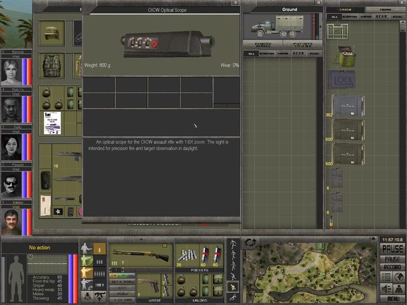The image size is (407, 305).
Task: Select the loose shells stack labeled 25
Action: [x=186, y=255]
